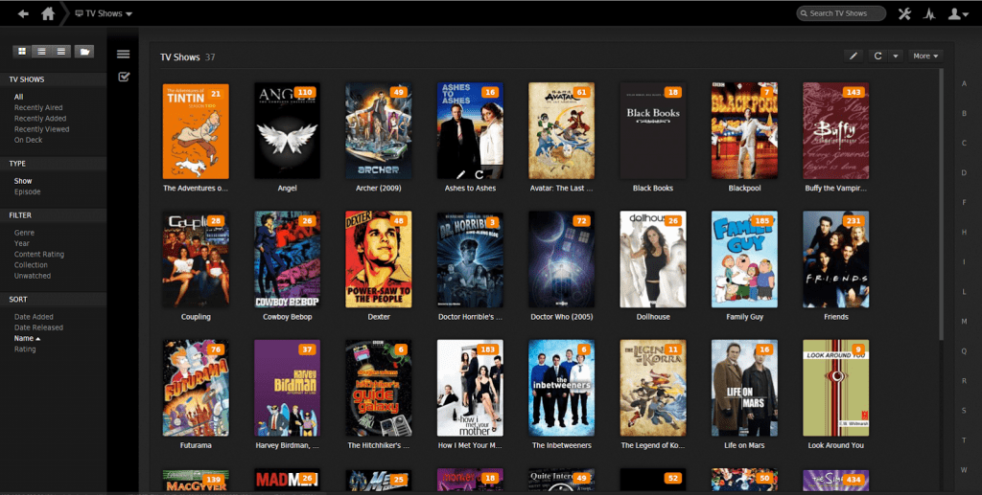Sort by Date Released
Image resolution: width=982 pixels, height=495 pixels.
click(38, 327)
